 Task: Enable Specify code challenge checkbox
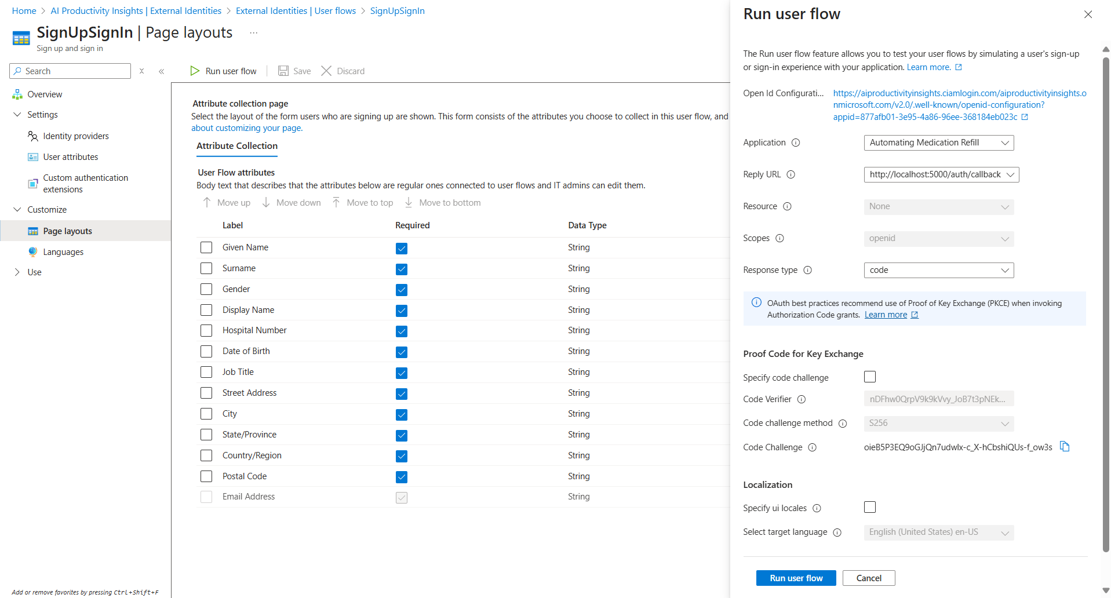pos(869,377)
